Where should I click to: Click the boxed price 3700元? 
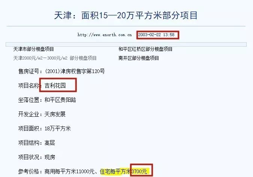point(139,171)
